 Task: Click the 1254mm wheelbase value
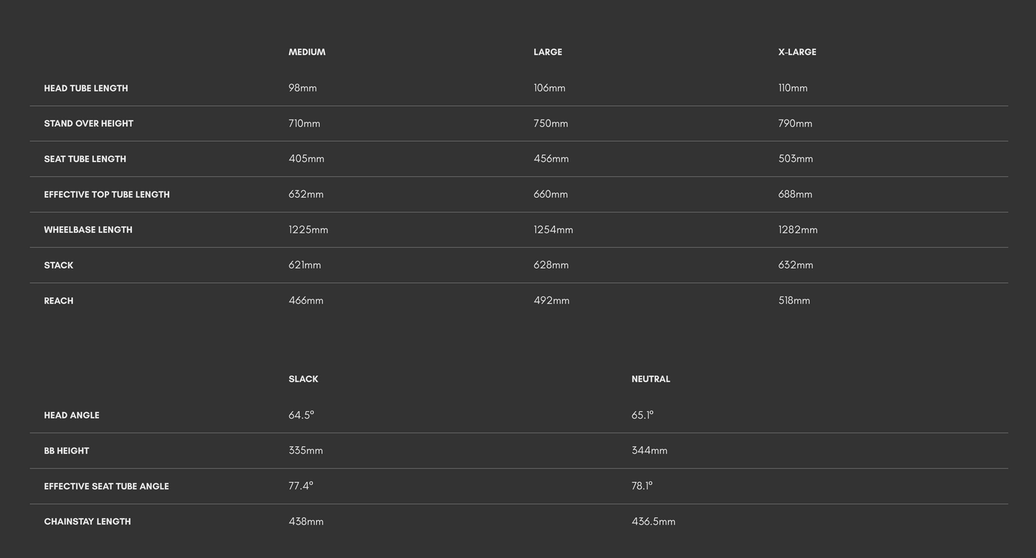pyautogui.click(x=553, y=230)
